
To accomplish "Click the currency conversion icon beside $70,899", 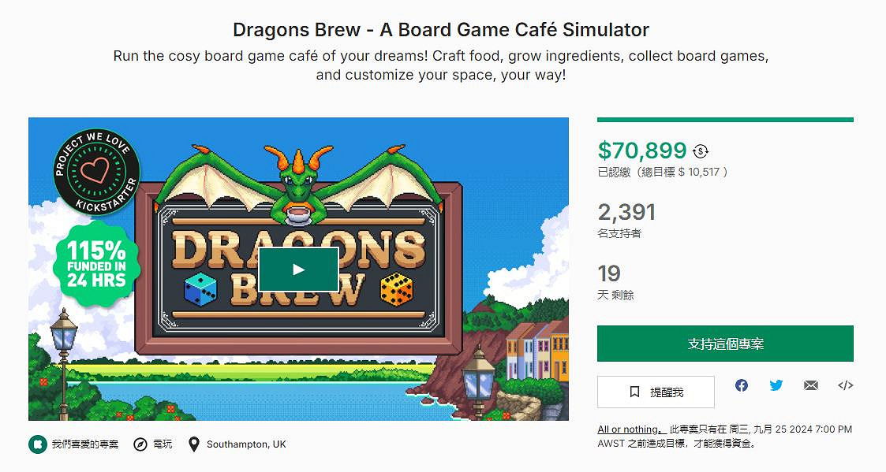I will [x=700, y=151].
